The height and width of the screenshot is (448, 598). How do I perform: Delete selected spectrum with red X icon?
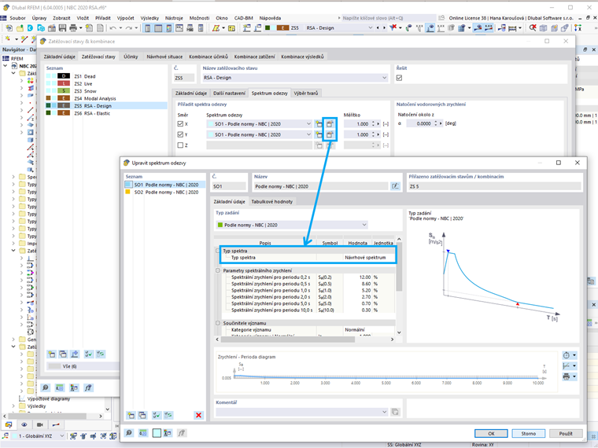click(x=198, y=415)
